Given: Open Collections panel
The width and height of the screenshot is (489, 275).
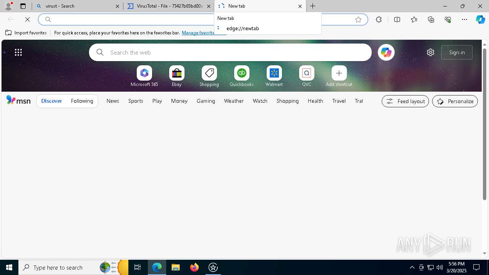Looking at the screenshot, I should pyautogui.click(x=431, y=19).
